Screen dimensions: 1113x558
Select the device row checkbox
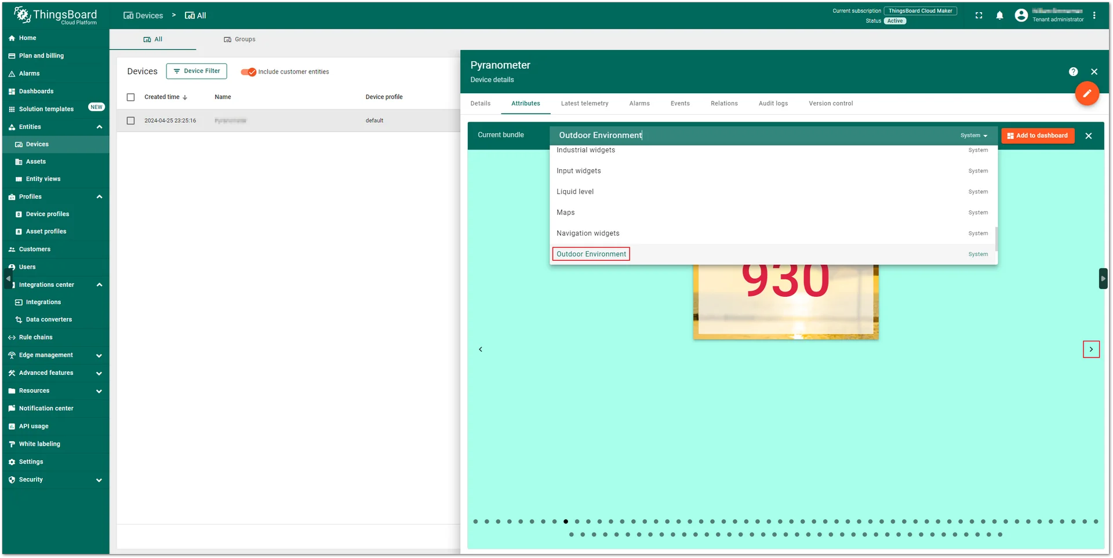click(x=130, y=121)
